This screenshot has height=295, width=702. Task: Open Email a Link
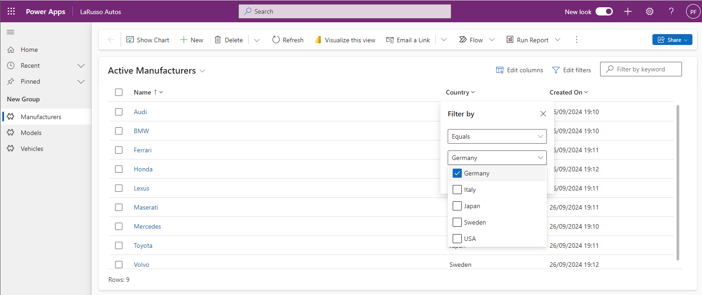408,40
